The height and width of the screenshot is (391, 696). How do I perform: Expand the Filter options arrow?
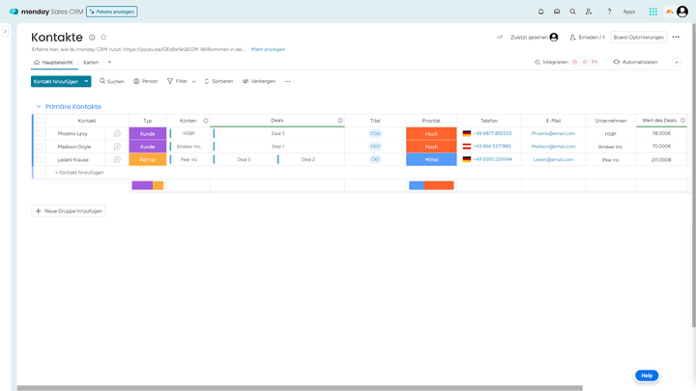click(x=194, y=81)
